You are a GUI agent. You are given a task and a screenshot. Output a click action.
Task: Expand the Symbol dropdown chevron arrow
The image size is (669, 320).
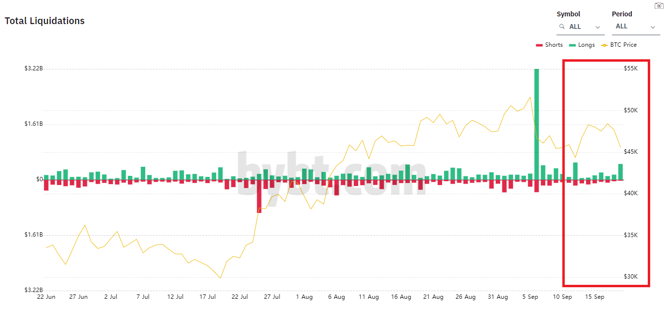pos(598,27)
